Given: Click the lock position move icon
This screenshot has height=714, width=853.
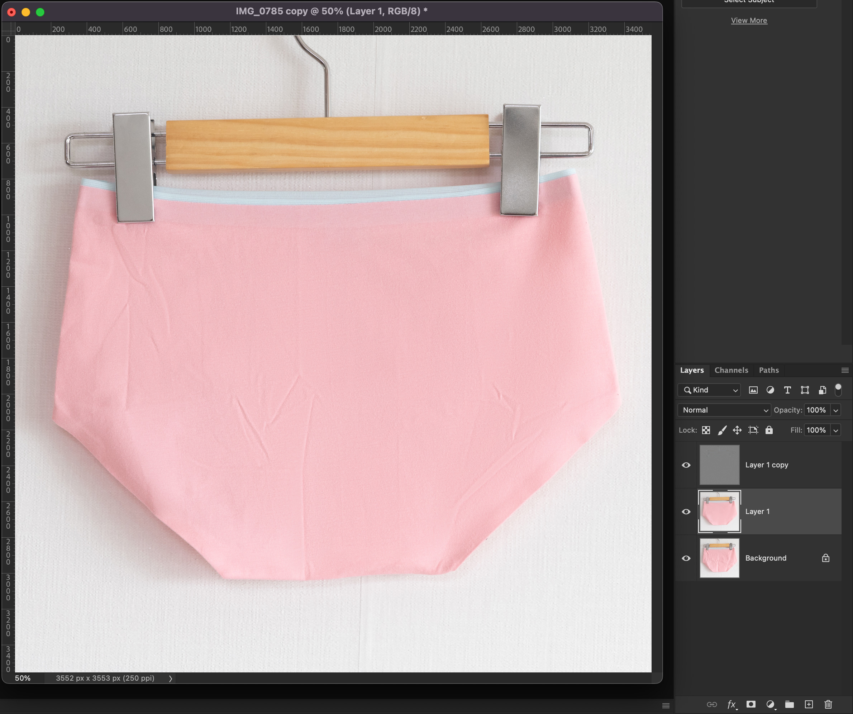Looking at the screenshot, I should [x=737, y=430].
